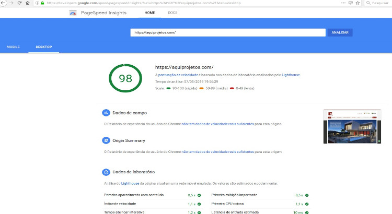Screen dimensions: 392x214
Task: Click the Primeira exibição importante label
Action: coord(234,195)
